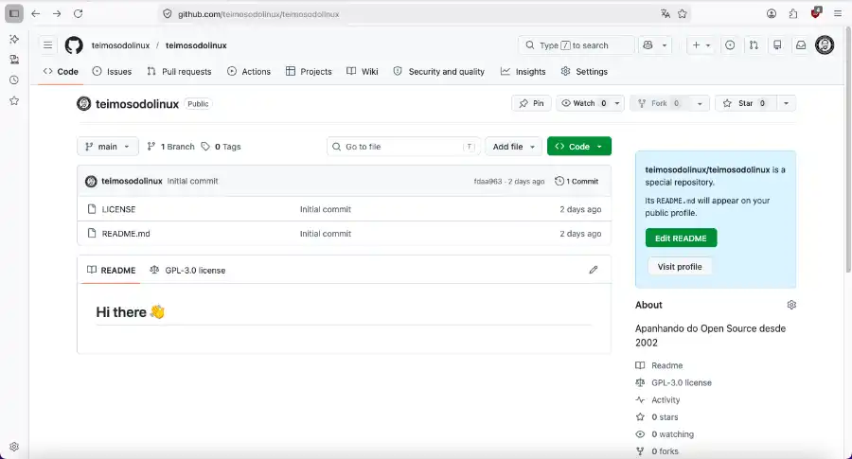Open the Insights tab

coord(524,71)
